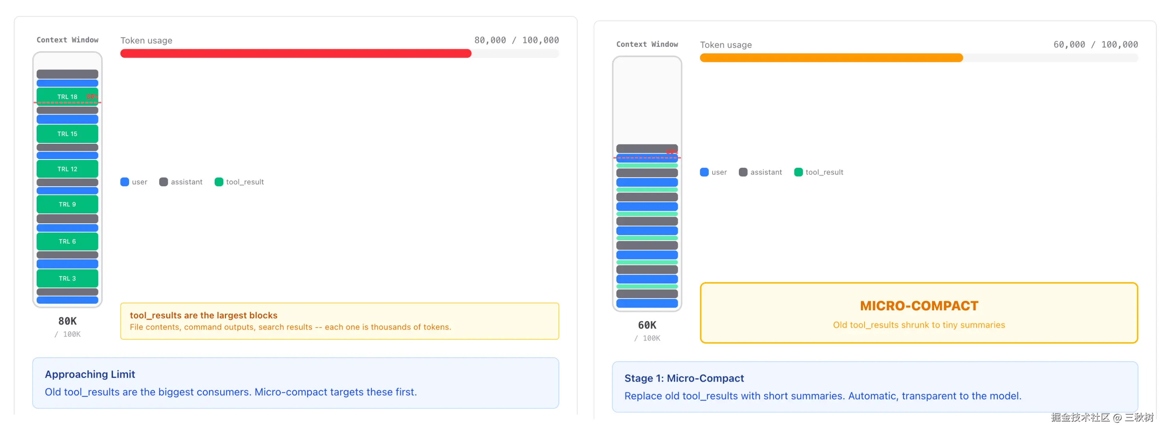Click the 'tool_results are the largest blocks' callout

339,321
